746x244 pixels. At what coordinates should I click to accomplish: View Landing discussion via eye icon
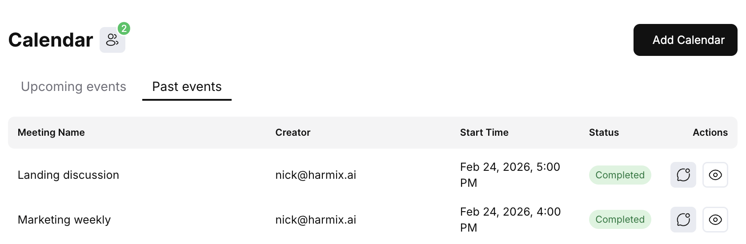click(x=715, y=175)
